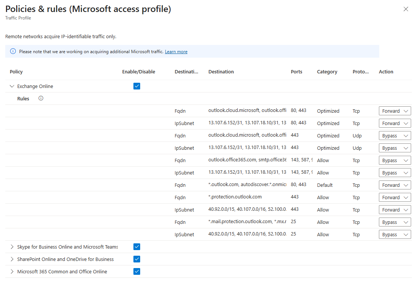This screenshot has width=419, height=304.
Task: Disable the SharePoint Online and OneDrive checkbox
Action: pos(137,259)
